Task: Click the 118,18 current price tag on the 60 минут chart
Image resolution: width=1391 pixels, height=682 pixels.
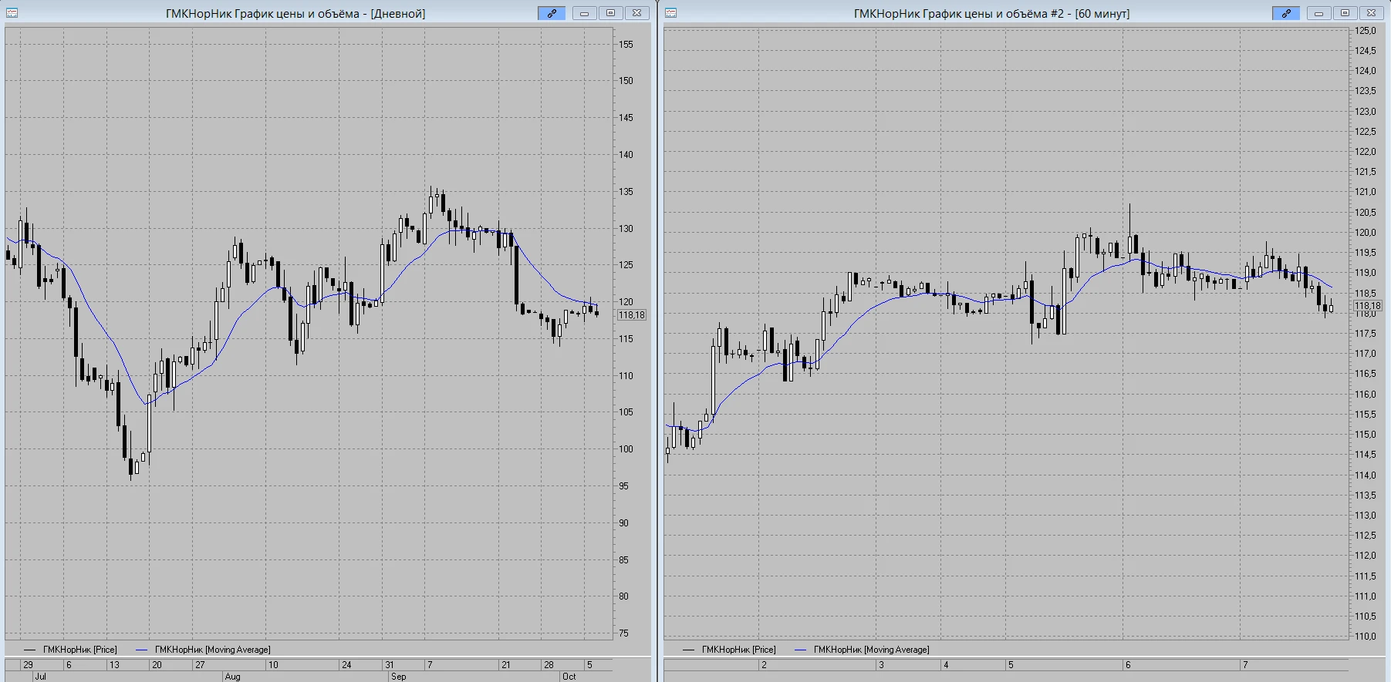Action: tap(1368, 306)
